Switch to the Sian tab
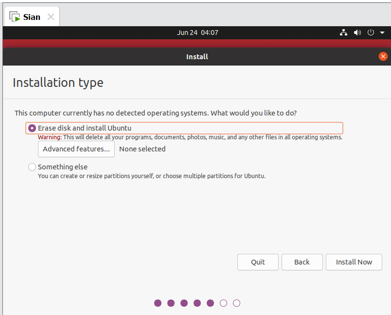 click(30, 16)
